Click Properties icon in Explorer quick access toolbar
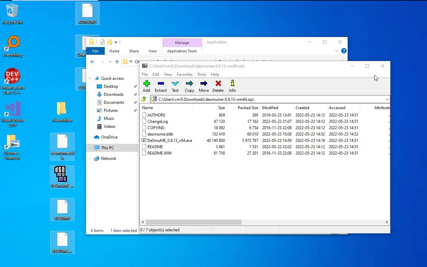Viewport: 427px width, 267px height. (x=102, y=42)
